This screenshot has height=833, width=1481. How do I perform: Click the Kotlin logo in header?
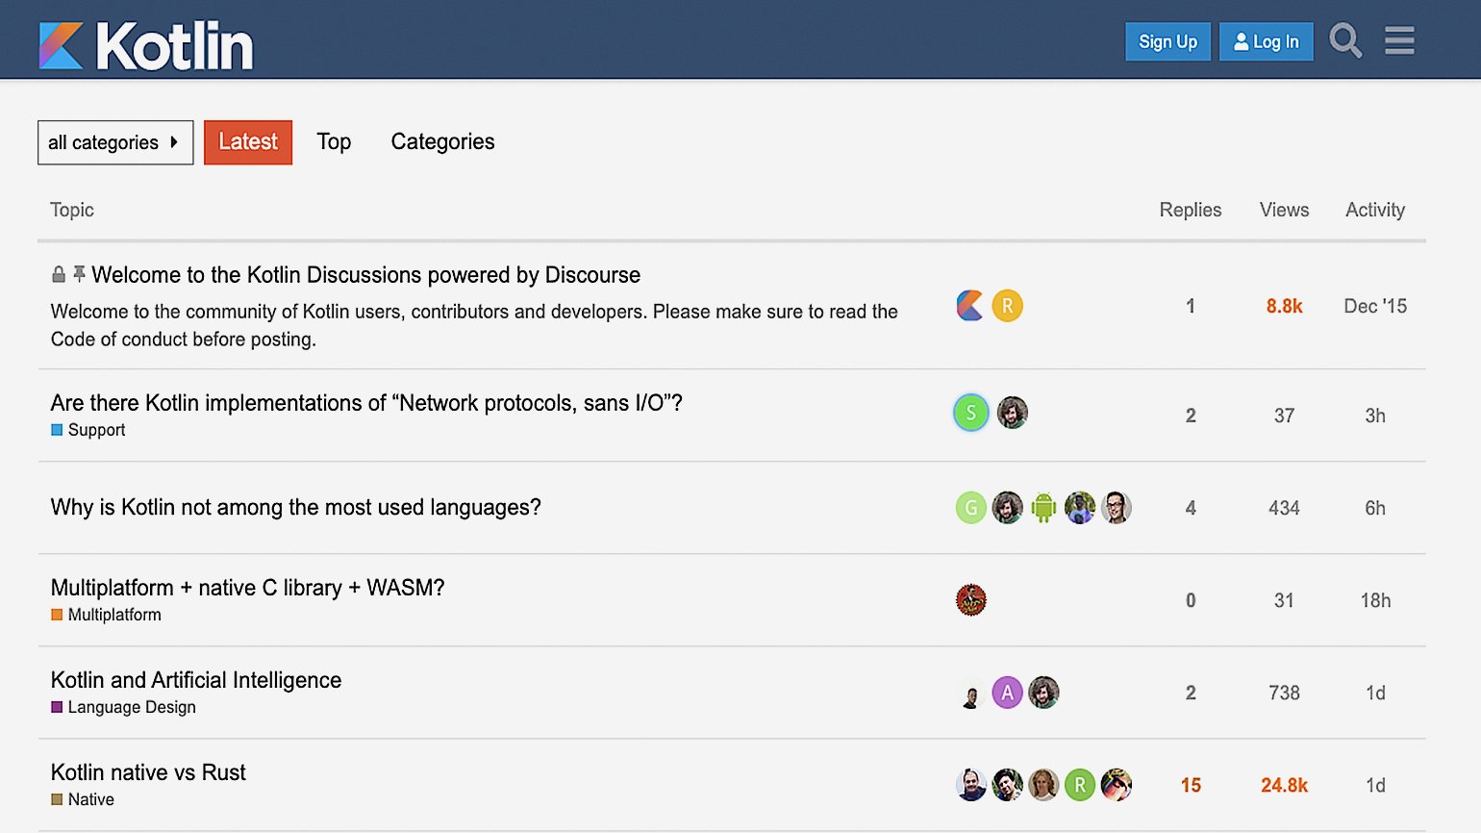(146, 45)
